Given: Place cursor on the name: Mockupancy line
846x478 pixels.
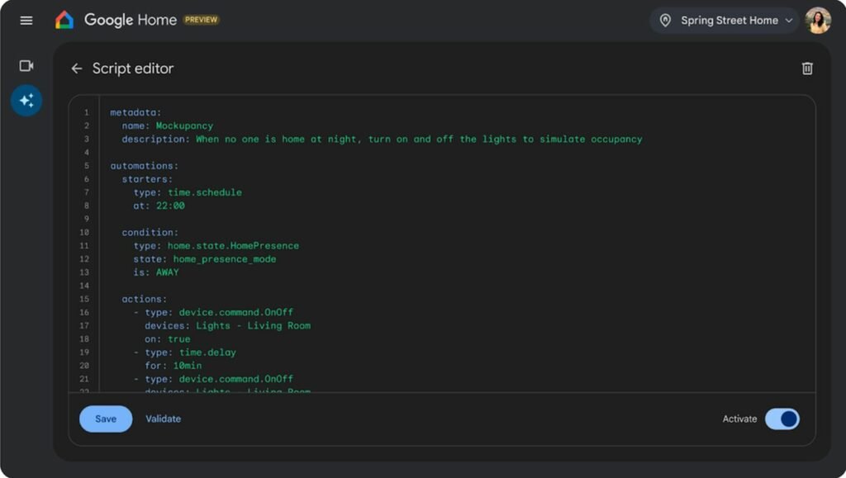Looking at the screenshot, I should tap(165, 125).
